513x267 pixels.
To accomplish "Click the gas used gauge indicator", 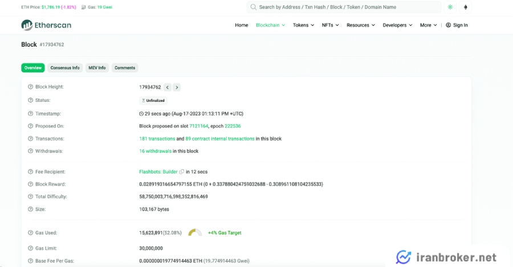I will click(195, 233).
